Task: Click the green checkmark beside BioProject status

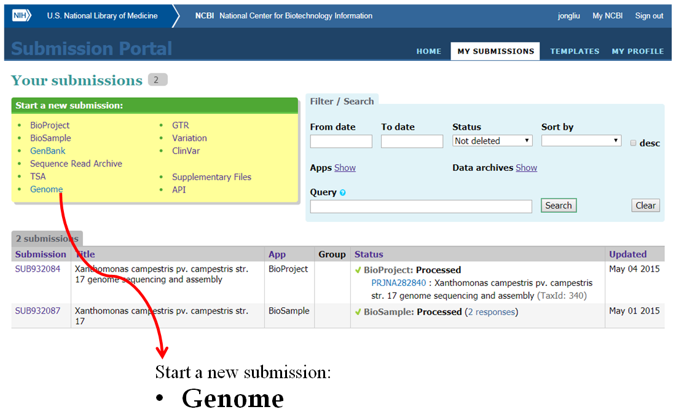Action: tap(358, 271)
